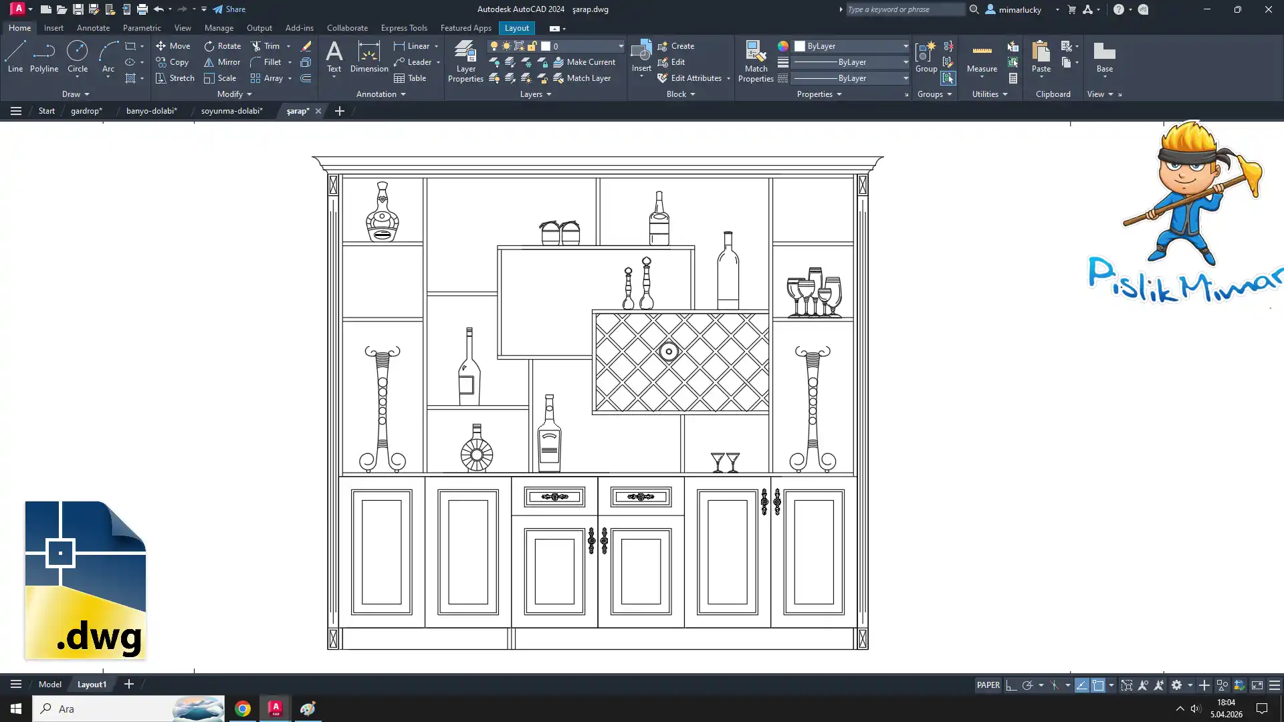Open the layer name dropdown
The image size is (1284, 722).
[x=620, y=46]
